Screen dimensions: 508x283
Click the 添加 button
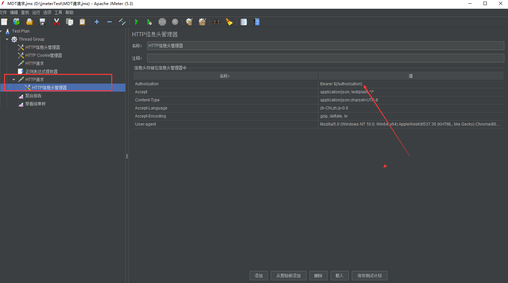[259, 276]
